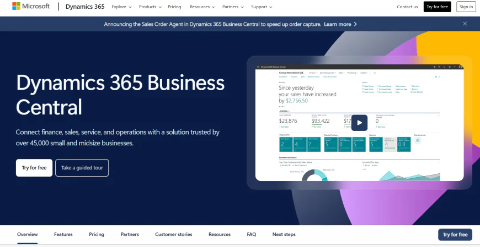Expand the Support menu

262,7
